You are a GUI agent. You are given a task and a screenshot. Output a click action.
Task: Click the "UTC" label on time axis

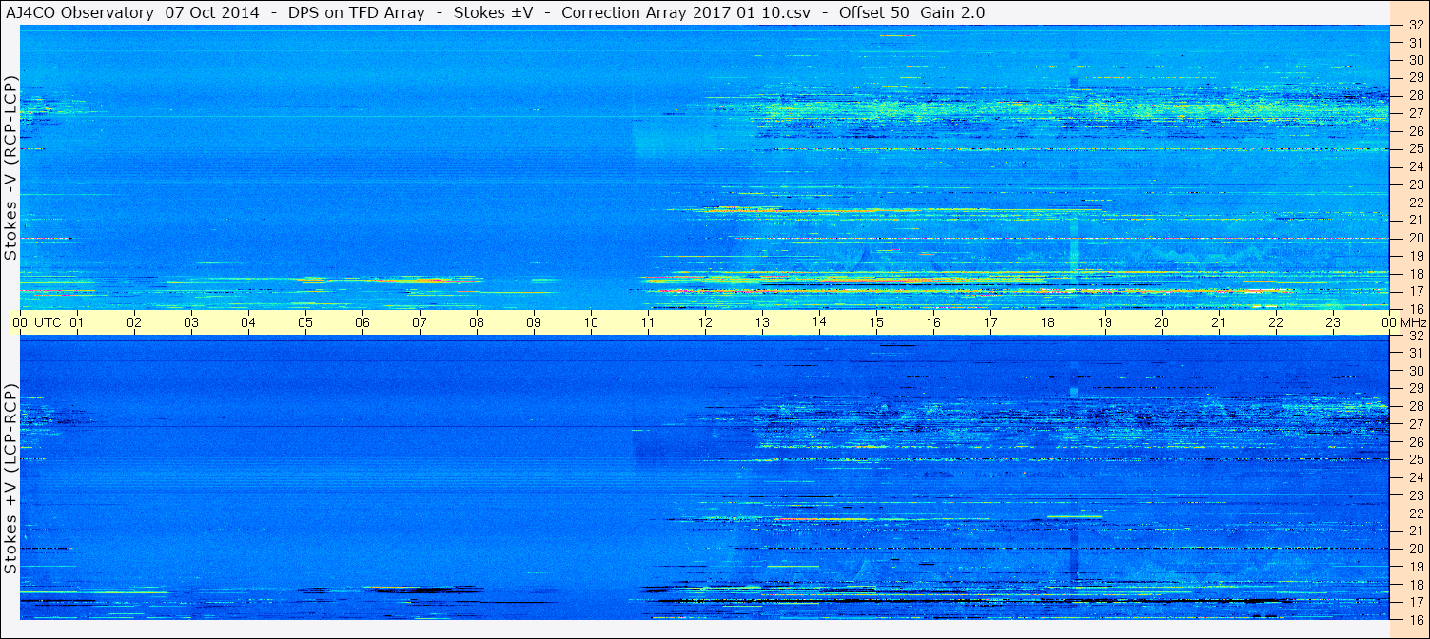click(x=48, y=322)
